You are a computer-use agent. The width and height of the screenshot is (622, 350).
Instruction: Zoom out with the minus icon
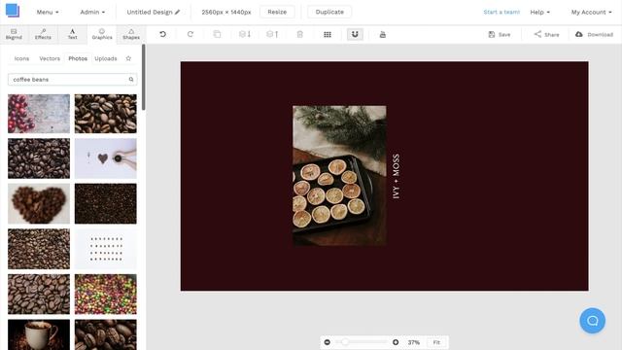pyautogui.click(x=328, y=342)
